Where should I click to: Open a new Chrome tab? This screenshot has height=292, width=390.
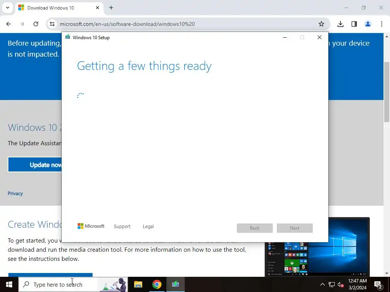[x=111, y=8]
